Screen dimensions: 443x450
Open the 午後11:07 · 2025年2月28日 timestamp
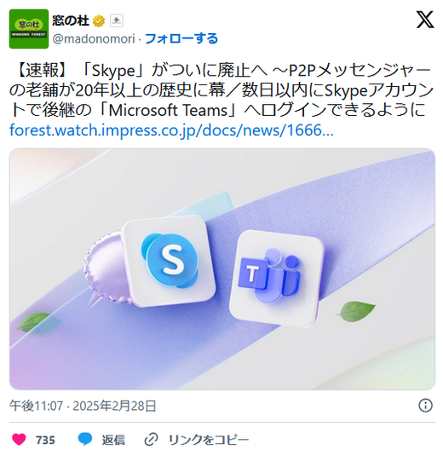(x=83, y=406)
